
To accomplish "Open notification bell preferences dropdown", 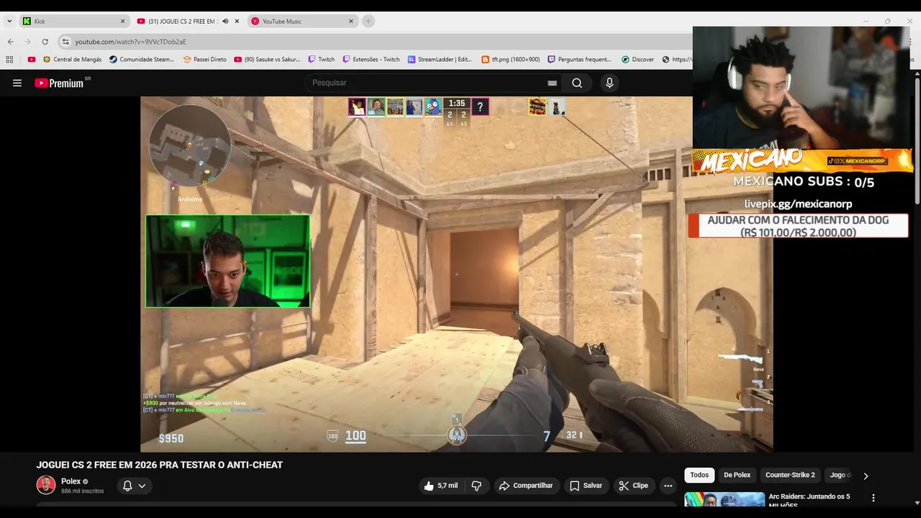I will [134, 486].
